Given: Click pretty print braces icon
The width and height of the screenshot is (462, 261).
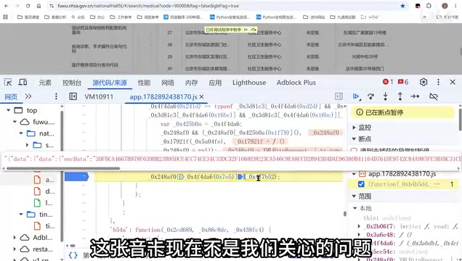Looking at the screenshot, I should coord(73,255).
